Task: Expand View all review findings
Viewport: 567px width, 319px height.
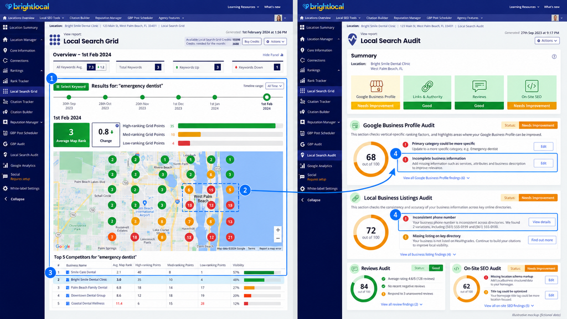Action: [401, 305]
